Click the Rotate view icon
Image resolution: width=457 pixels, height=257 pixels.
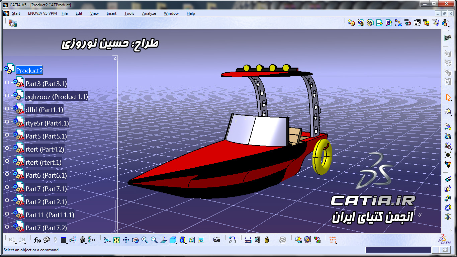(x=135, y=240)
